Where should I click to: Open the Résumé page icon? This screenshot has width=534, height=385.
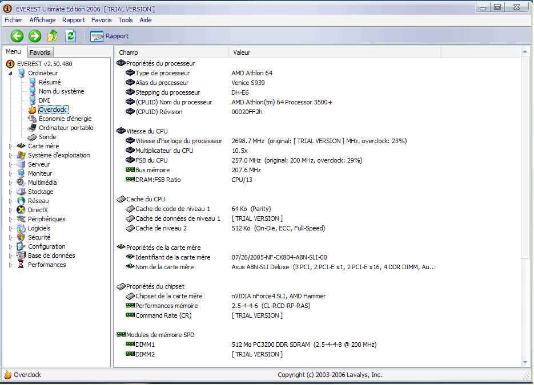[x=33, y=82]
